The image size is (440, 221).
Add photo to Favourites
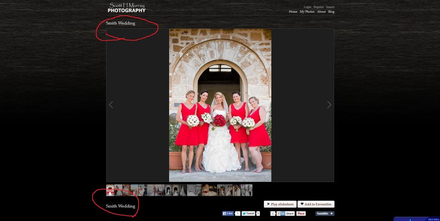click(x=316, y=204)
